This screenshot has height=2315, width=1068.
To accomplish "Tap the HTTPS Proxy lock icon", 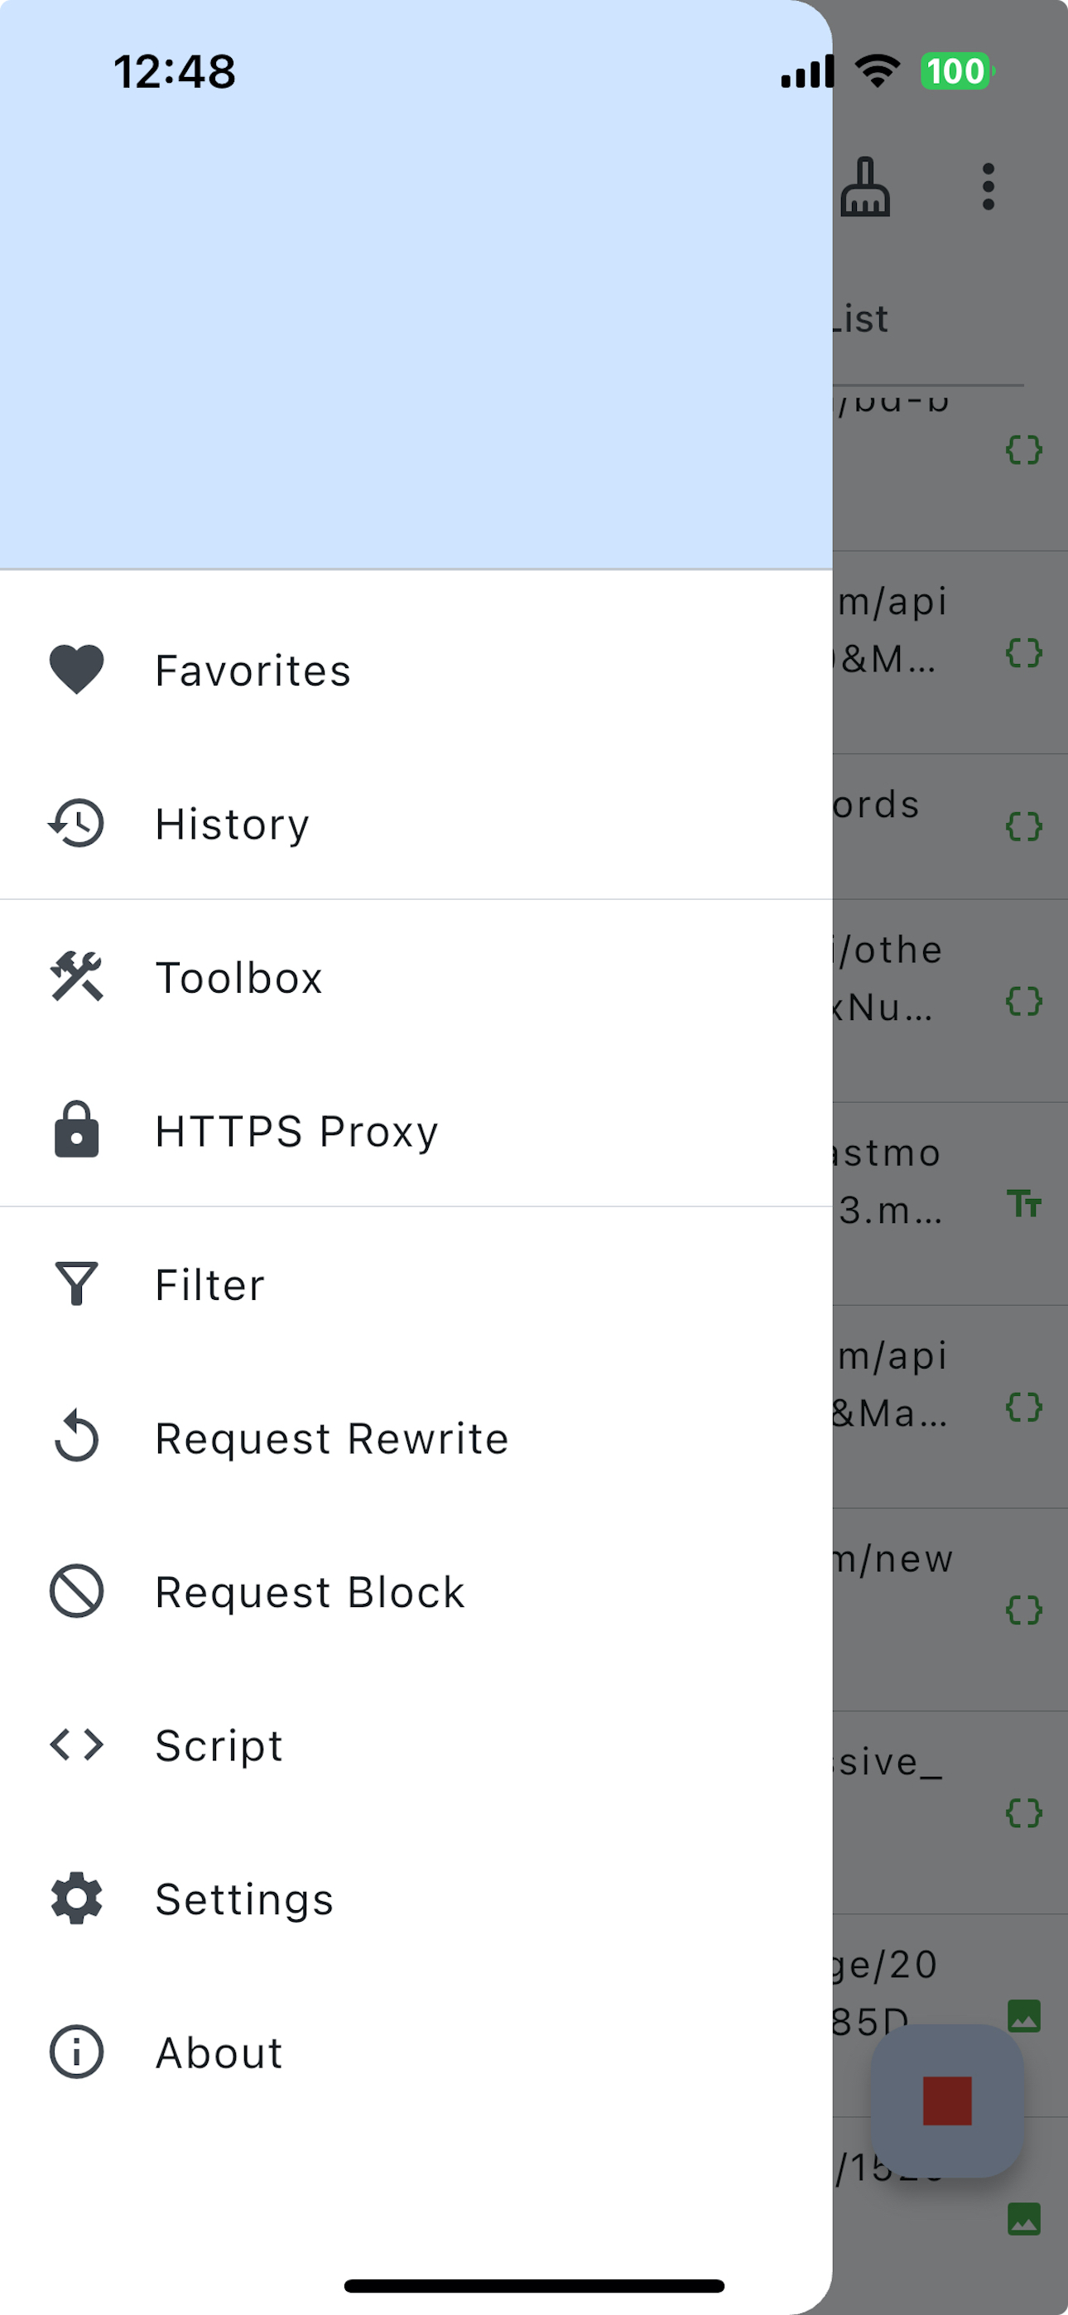I will 76,1130.
